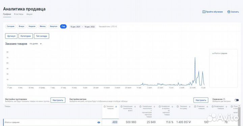Image resolution: width=243 pixels, height=126 pixels.
Task: Select the Месяц period filter
Action: click(x=43, y=26)
